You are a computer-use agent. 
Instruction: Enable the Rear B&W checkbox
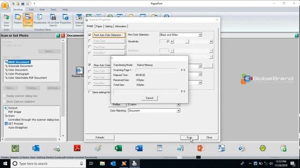[90, 84]
